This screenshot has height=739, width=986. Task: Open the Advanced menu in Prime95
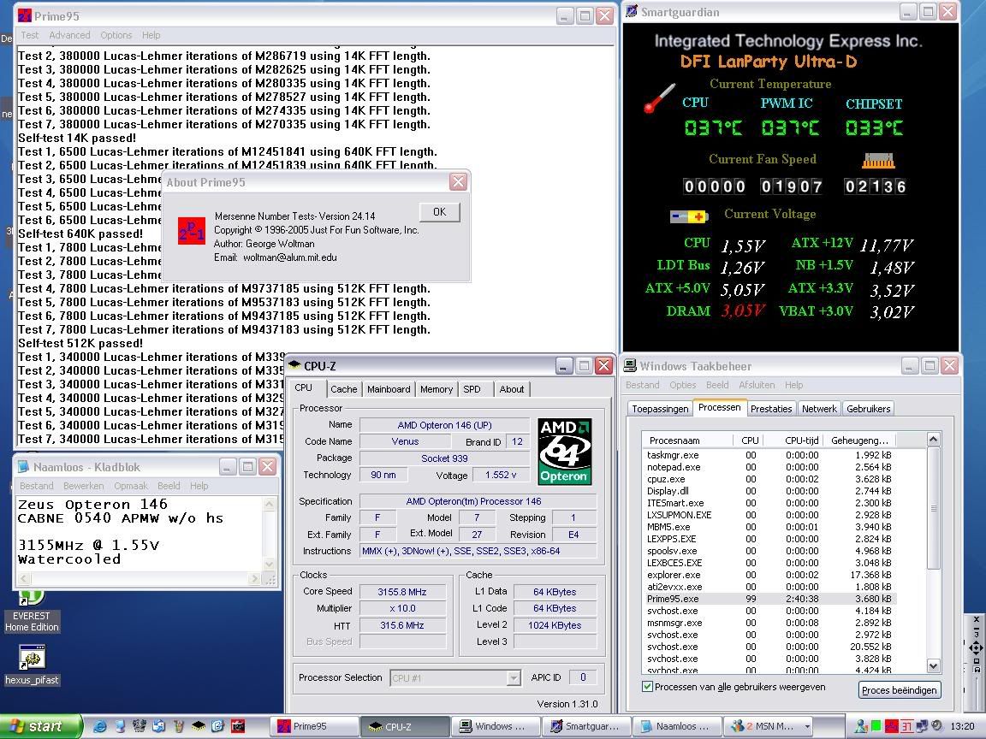tap(69, 35)
